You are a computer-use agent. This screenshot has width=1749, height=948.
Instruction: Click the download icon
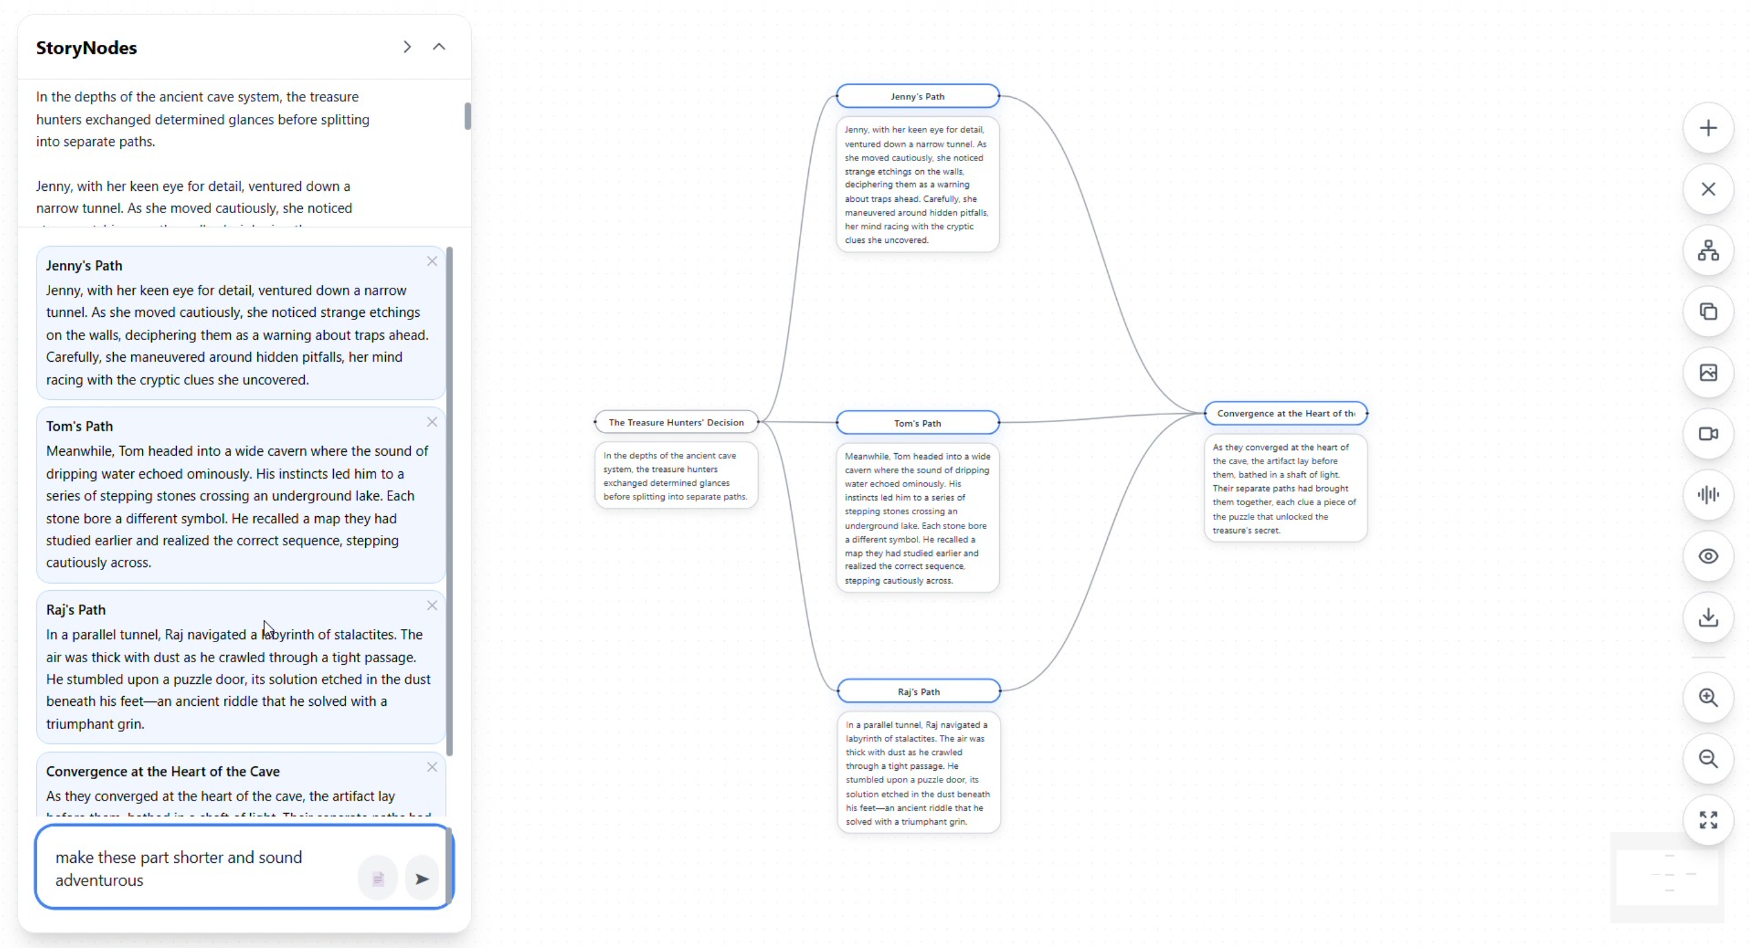pyautogui.click(x=1707, y=617)
